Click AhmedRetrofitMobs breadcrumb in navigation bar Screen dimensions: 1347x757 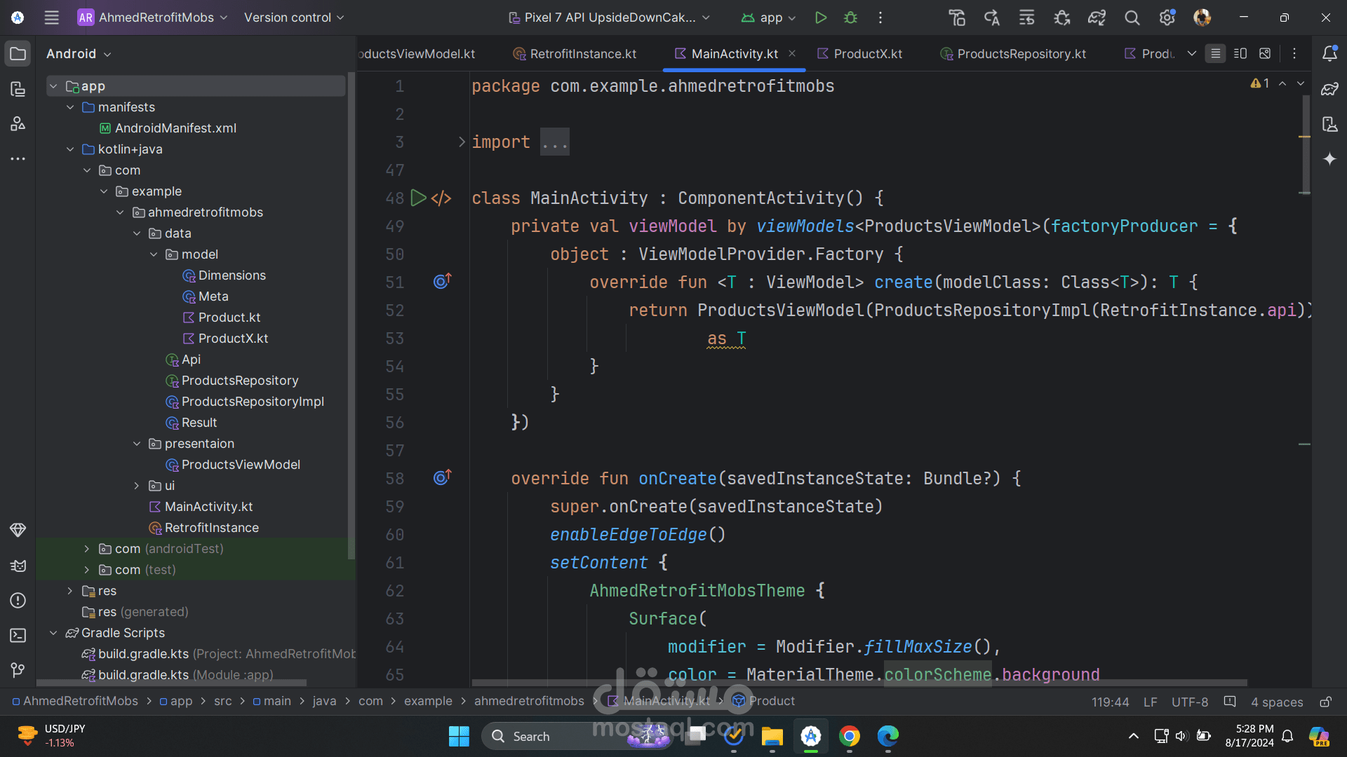pyautogui.click(x=80, y=701)
